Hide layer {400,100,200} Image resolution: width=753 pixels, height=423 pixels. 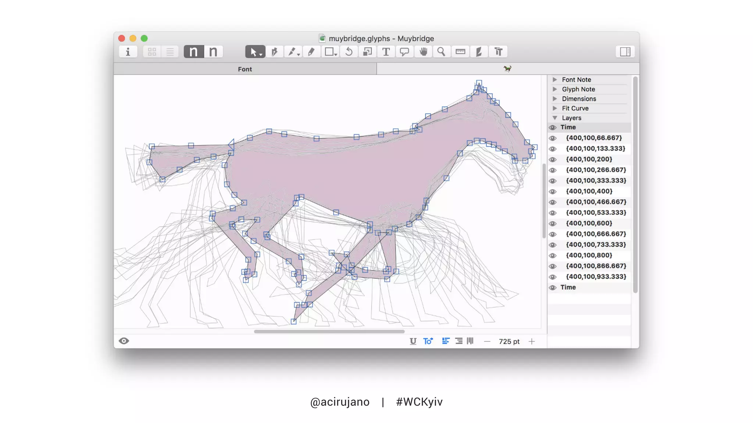pyautogui.click(x=552, y=159)
